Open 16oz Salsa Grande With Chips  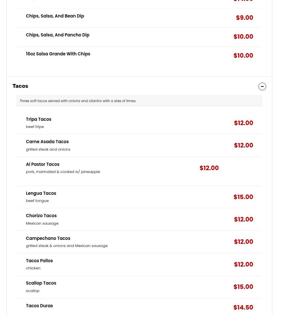58,54
